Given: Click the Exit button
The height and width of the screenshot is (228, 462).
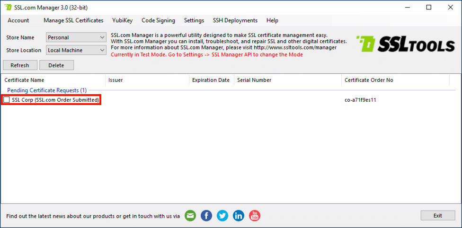Looking at the screenshot, I should [x=437, y=216].
